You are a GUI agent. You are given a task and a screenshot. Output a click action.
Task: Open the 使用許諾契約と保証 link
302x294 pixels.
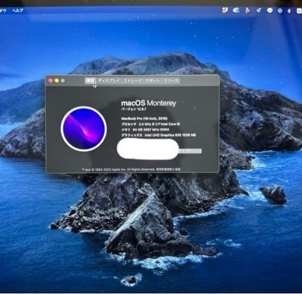tap(168, 169)
